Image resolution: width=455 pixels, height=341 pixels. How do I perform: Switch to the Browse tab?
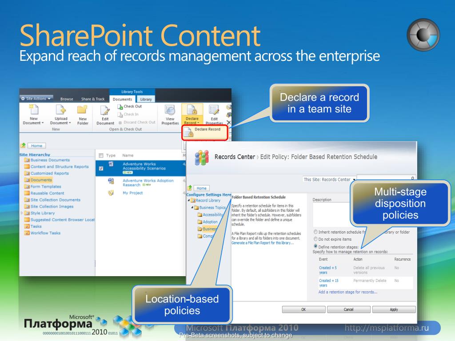point(67,99)
